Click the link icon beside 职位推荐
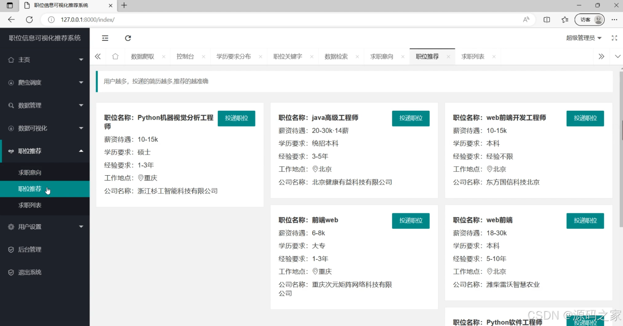 (10, 151)
